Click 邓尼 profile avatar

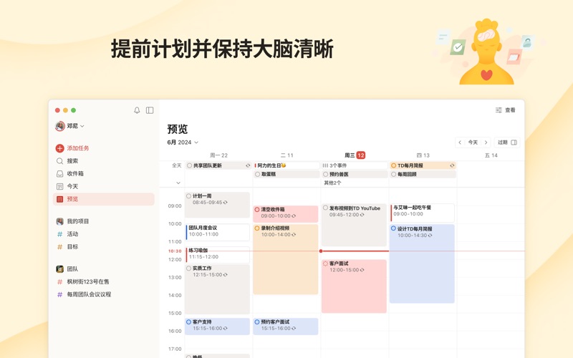(x=60, y=126)
